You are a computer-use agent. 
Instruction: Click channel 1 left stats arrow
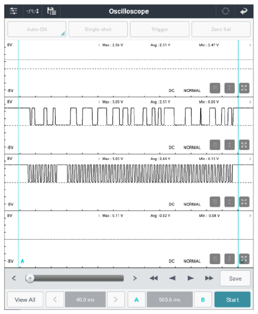point(99,45)
